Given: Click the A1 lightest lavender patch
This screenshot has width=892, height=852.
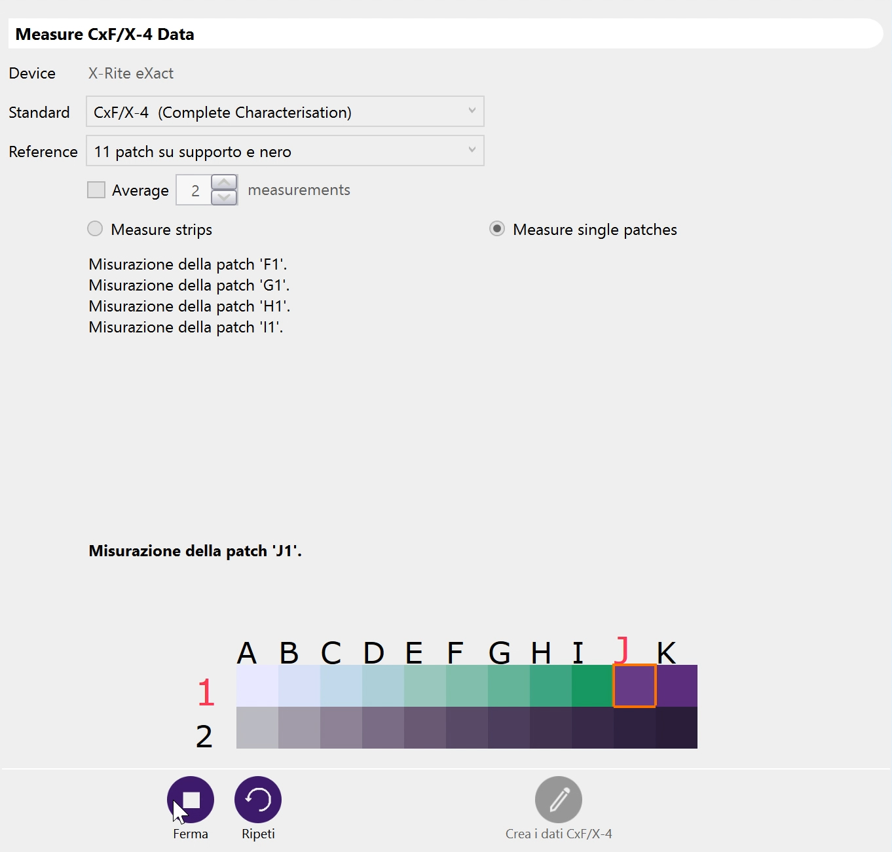Looking at the screenshot, I should pos(257,686).
